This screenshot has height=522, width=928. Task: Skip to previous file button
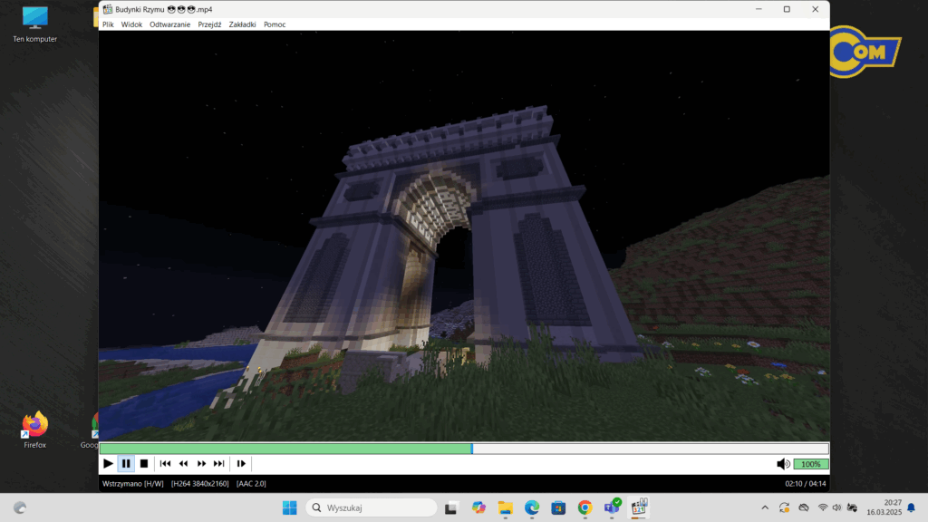165,464
